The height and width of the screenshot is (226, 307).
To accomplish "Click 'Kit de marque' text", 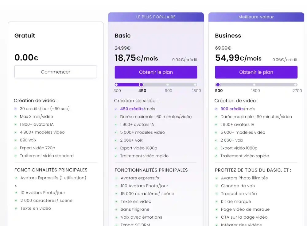I will pos(236,201).
